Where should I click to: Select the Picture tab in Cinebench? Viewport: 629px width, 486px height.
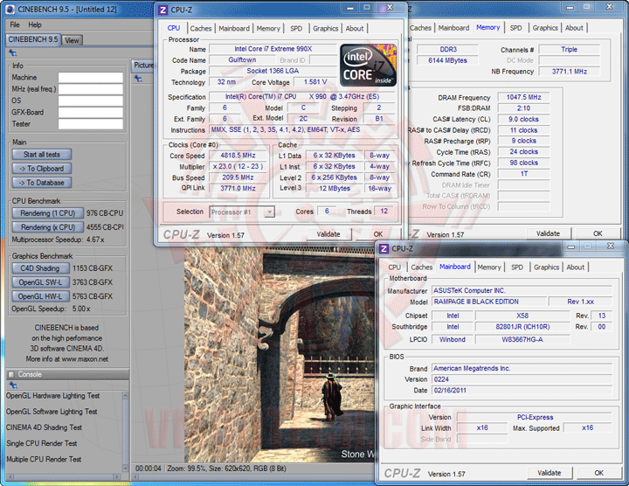(x=142, y=65)
